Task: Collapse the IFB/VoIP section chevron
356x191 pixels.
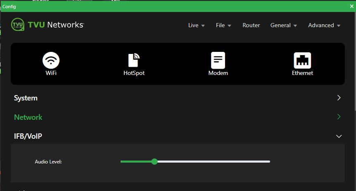Action: click(339, 136)
